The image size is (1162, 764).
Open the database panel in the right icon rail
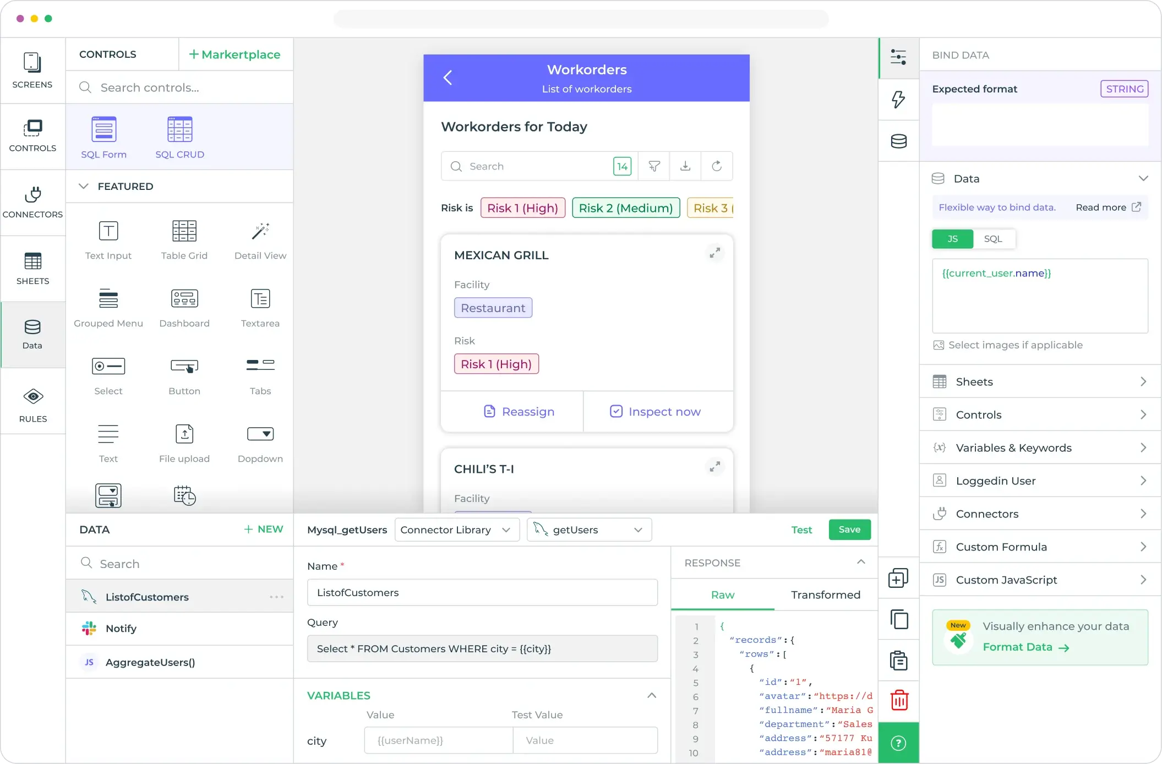[x=898, y=141]
